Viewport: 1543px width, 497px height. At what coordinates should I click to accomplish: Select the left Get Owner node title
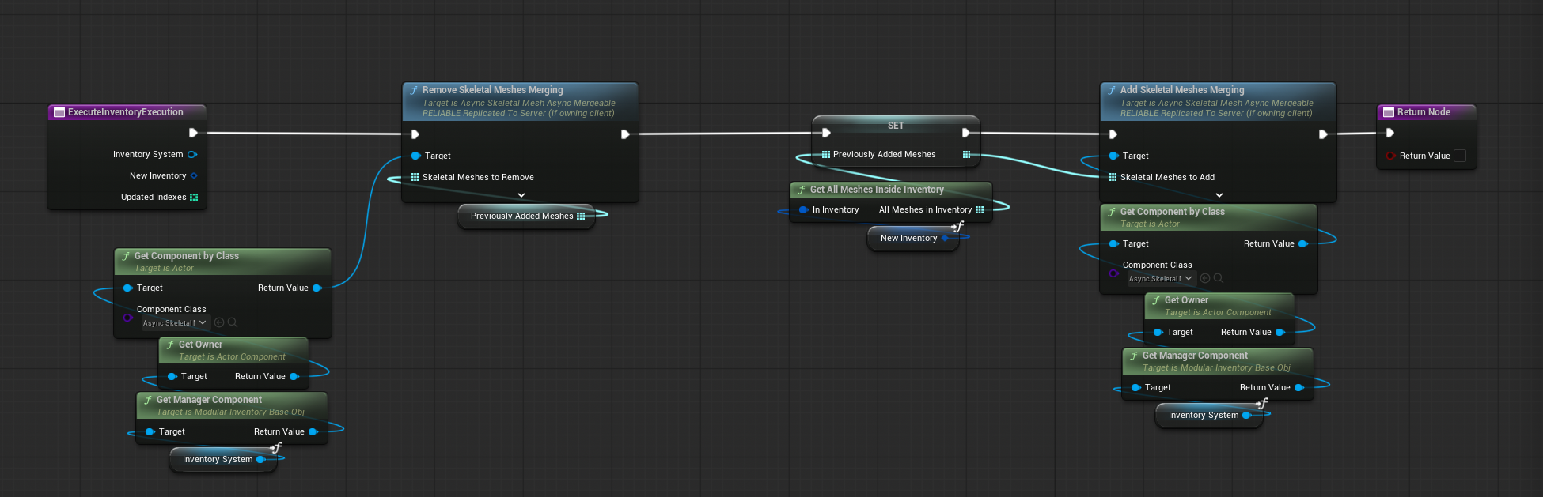pyautogui.click(x=200, y=345)
